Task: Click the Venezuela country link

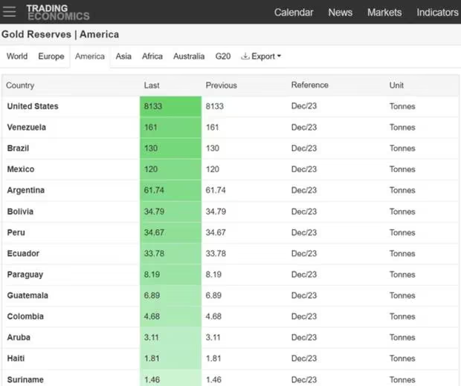Action: (27, 128)
